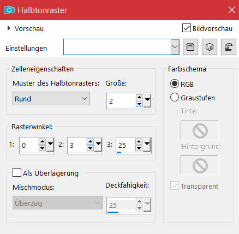Click the camera icon in title bar
Image resolution: width=239 pixels, height=234 pixels.
pyautogui.click(x=9, y=10)
